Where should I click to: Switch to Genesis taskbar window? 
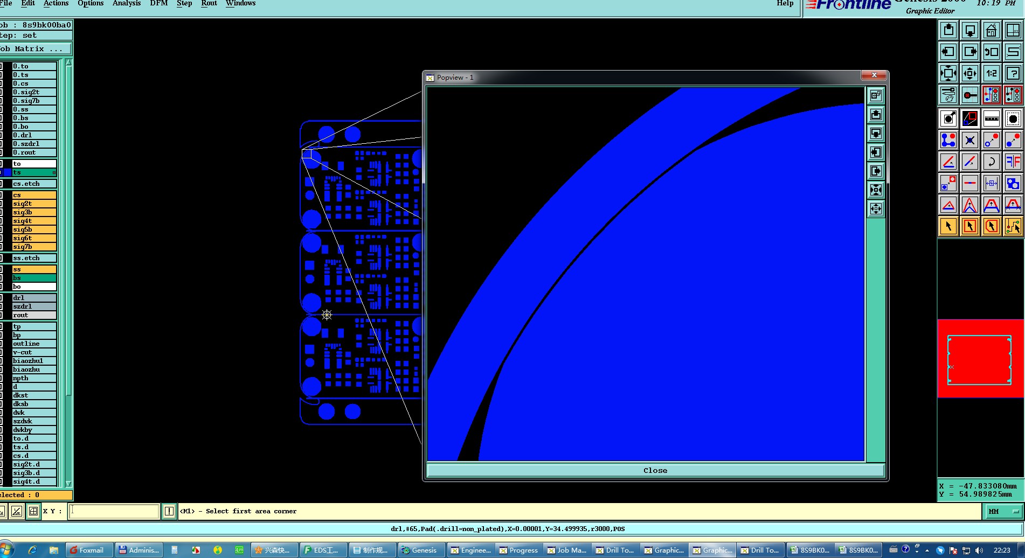click(x=421, y=550)
